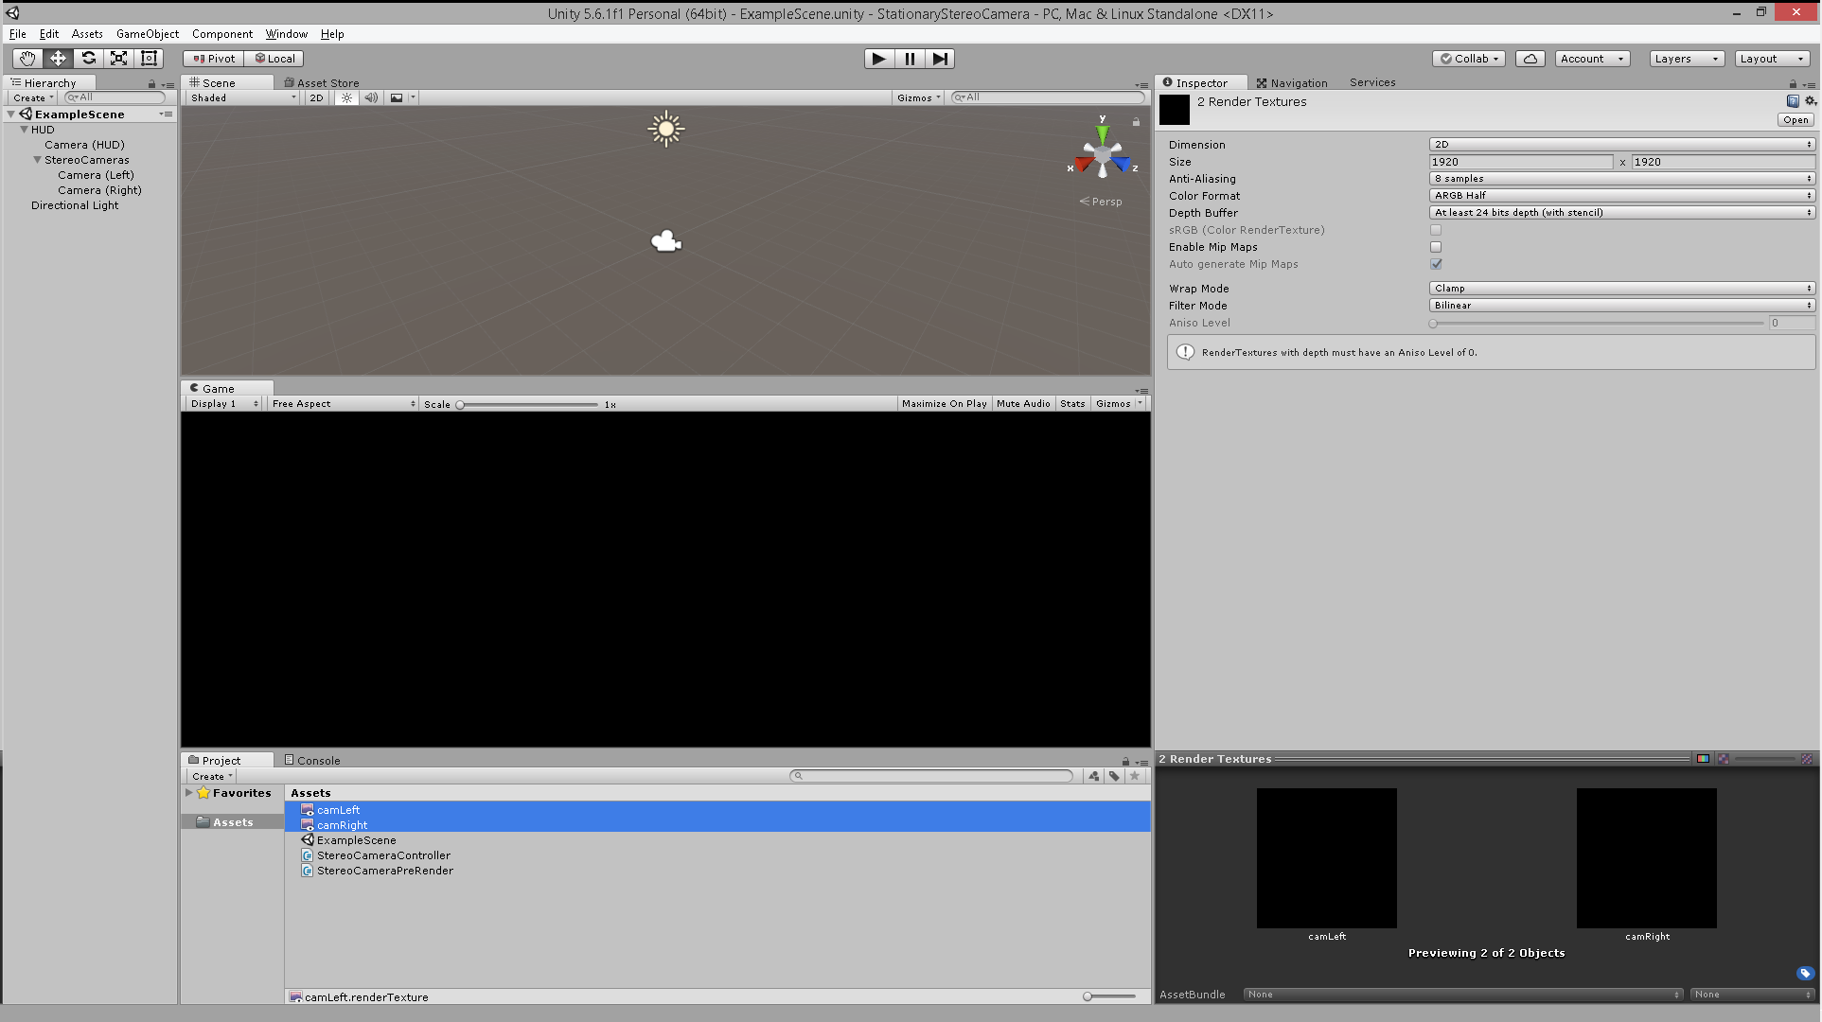
Task: Open the GameObject menu
Action: point(147,34)
